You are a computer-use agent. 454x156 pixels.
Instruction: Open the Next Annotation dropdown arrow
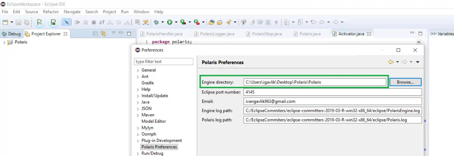click(293, 22)
